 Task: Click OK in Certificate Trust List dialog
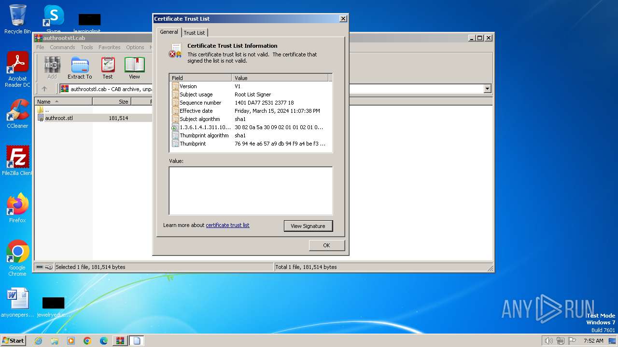click(x=326, y=245)
